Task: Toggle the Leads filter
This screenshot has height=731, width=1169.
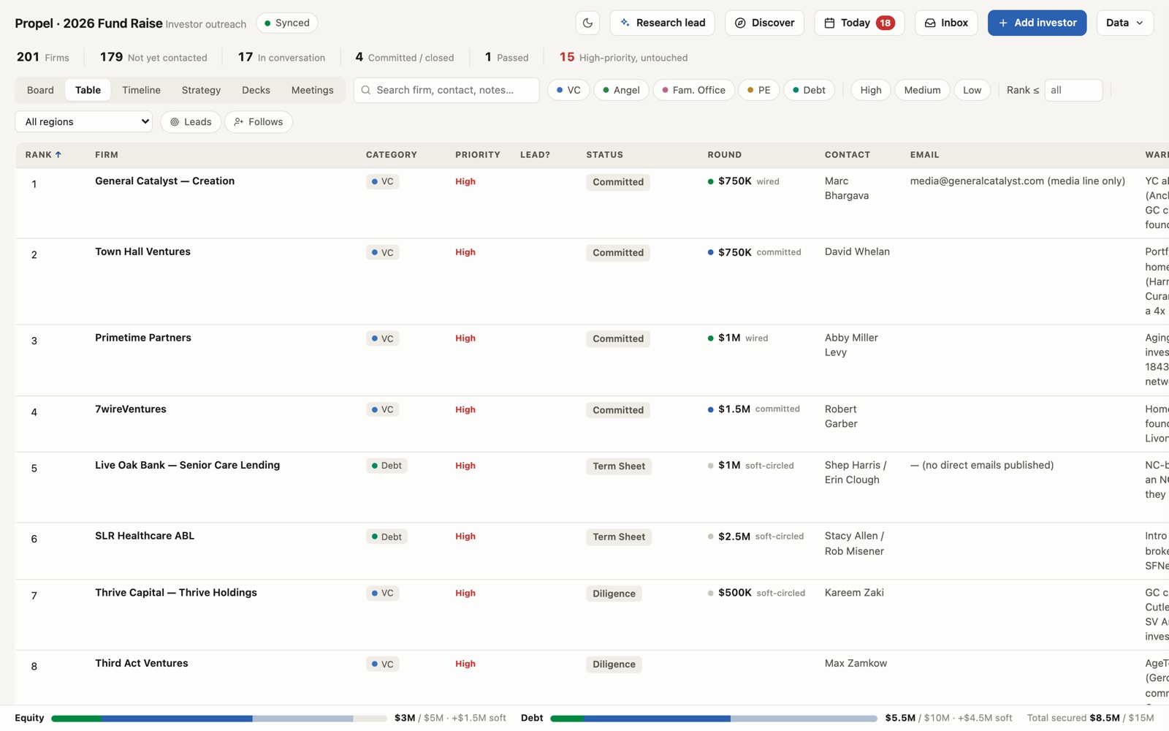Action: click(191, 121)
